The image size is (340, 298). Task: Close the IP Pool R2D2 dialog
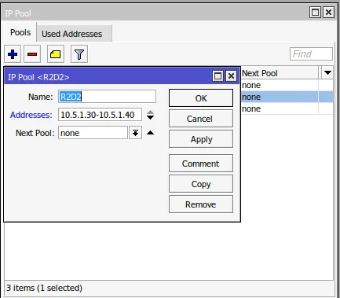231,76
